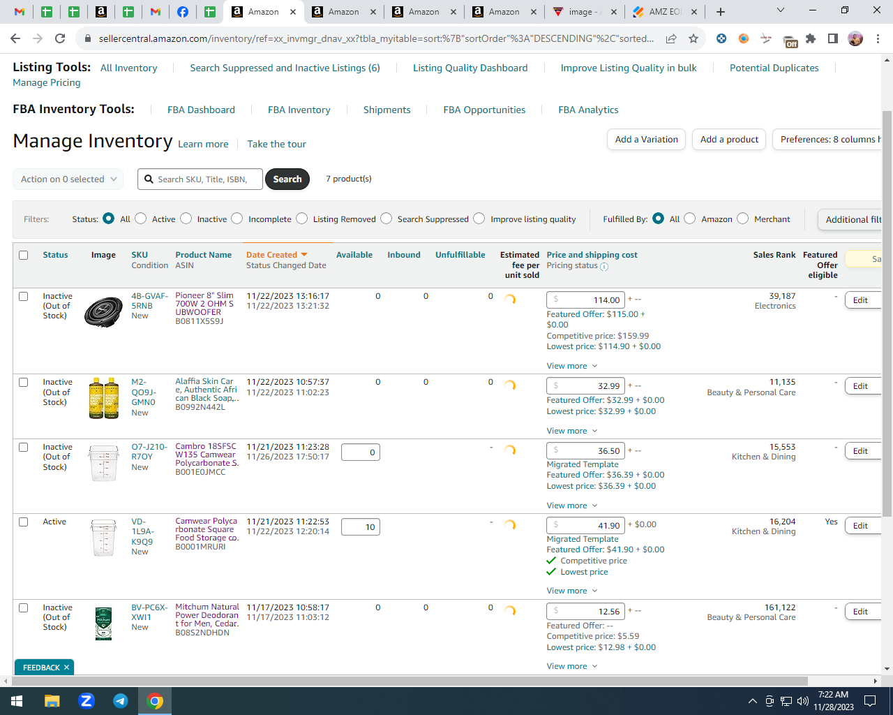Bookmark this page with the star icon
893x715 pixels.
[693, 38]
